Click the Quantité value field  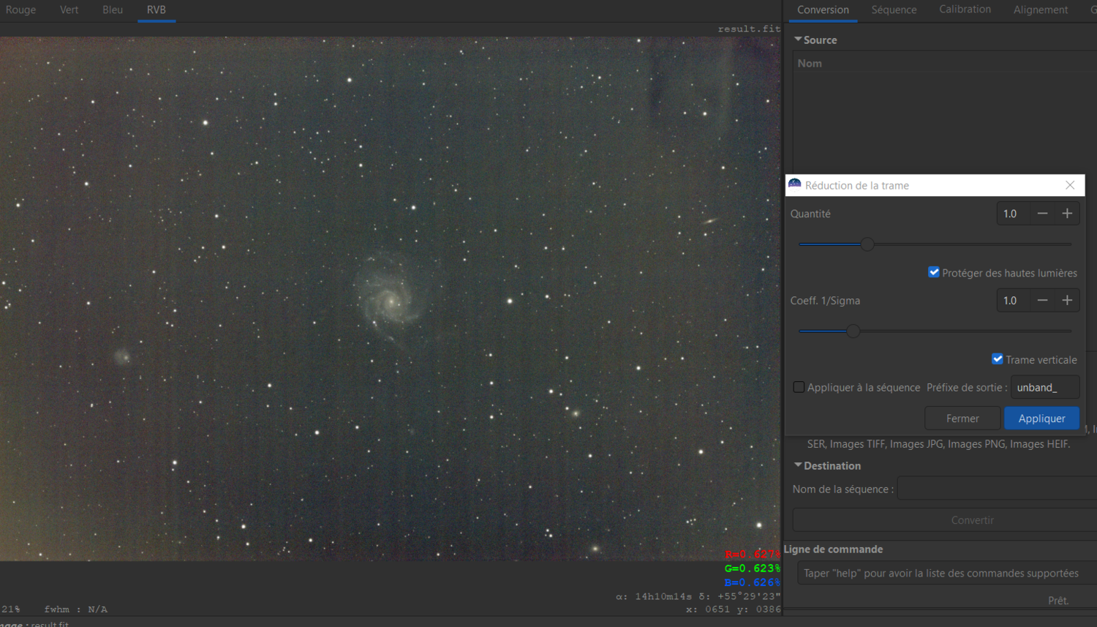coord(1014,214)
